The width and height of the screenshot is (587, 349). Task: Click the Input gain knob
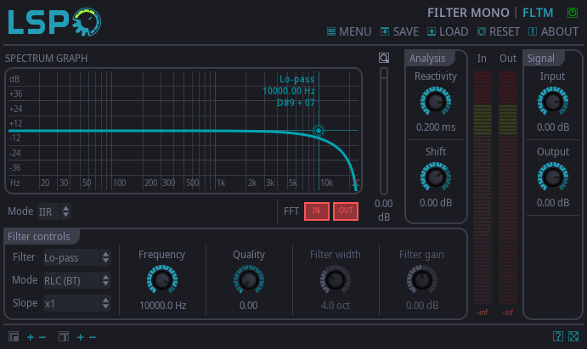(x=552, y=103)
